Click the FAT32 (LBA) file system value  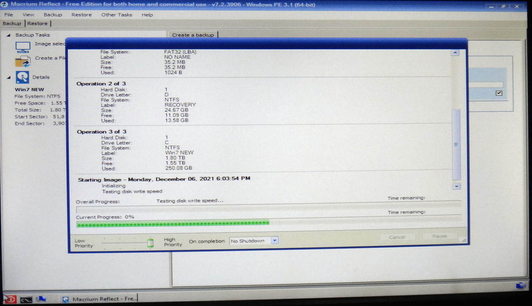pos(180,52)
